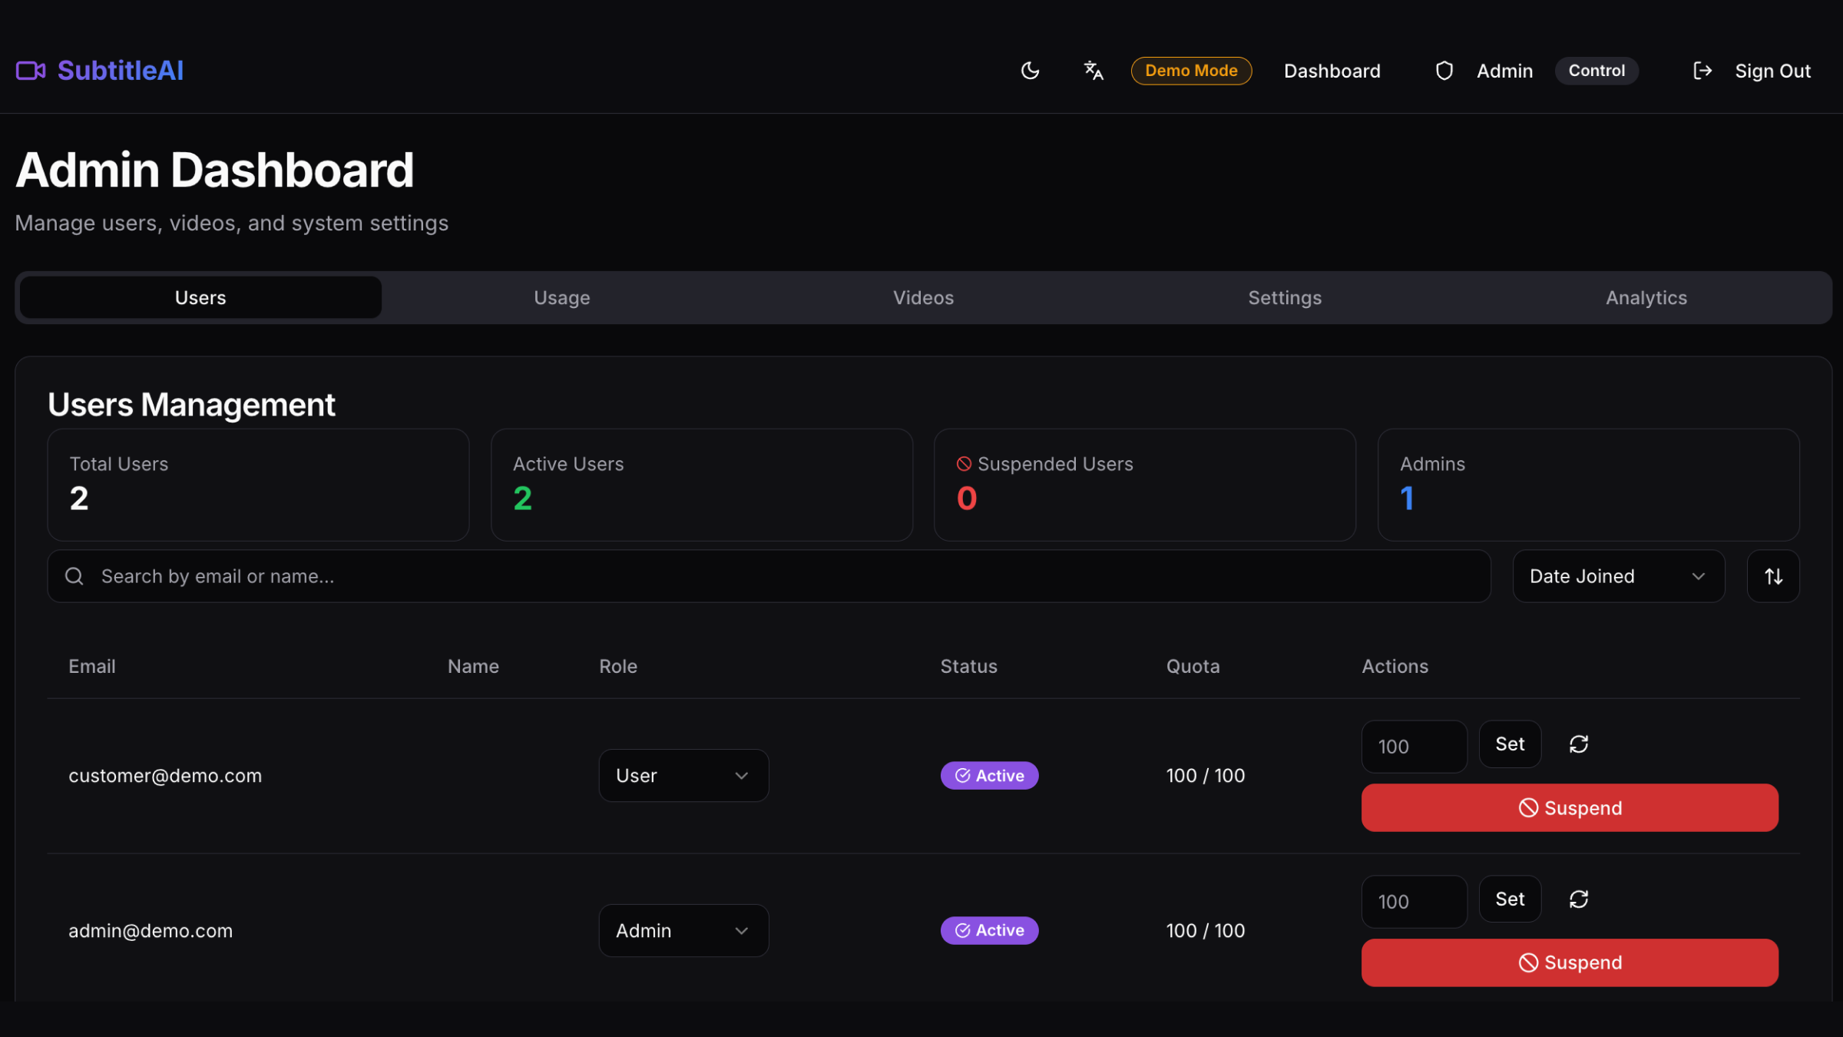Open the Date Joined sort dropdown
1843x1037 pixels.
pos(1618,576)
